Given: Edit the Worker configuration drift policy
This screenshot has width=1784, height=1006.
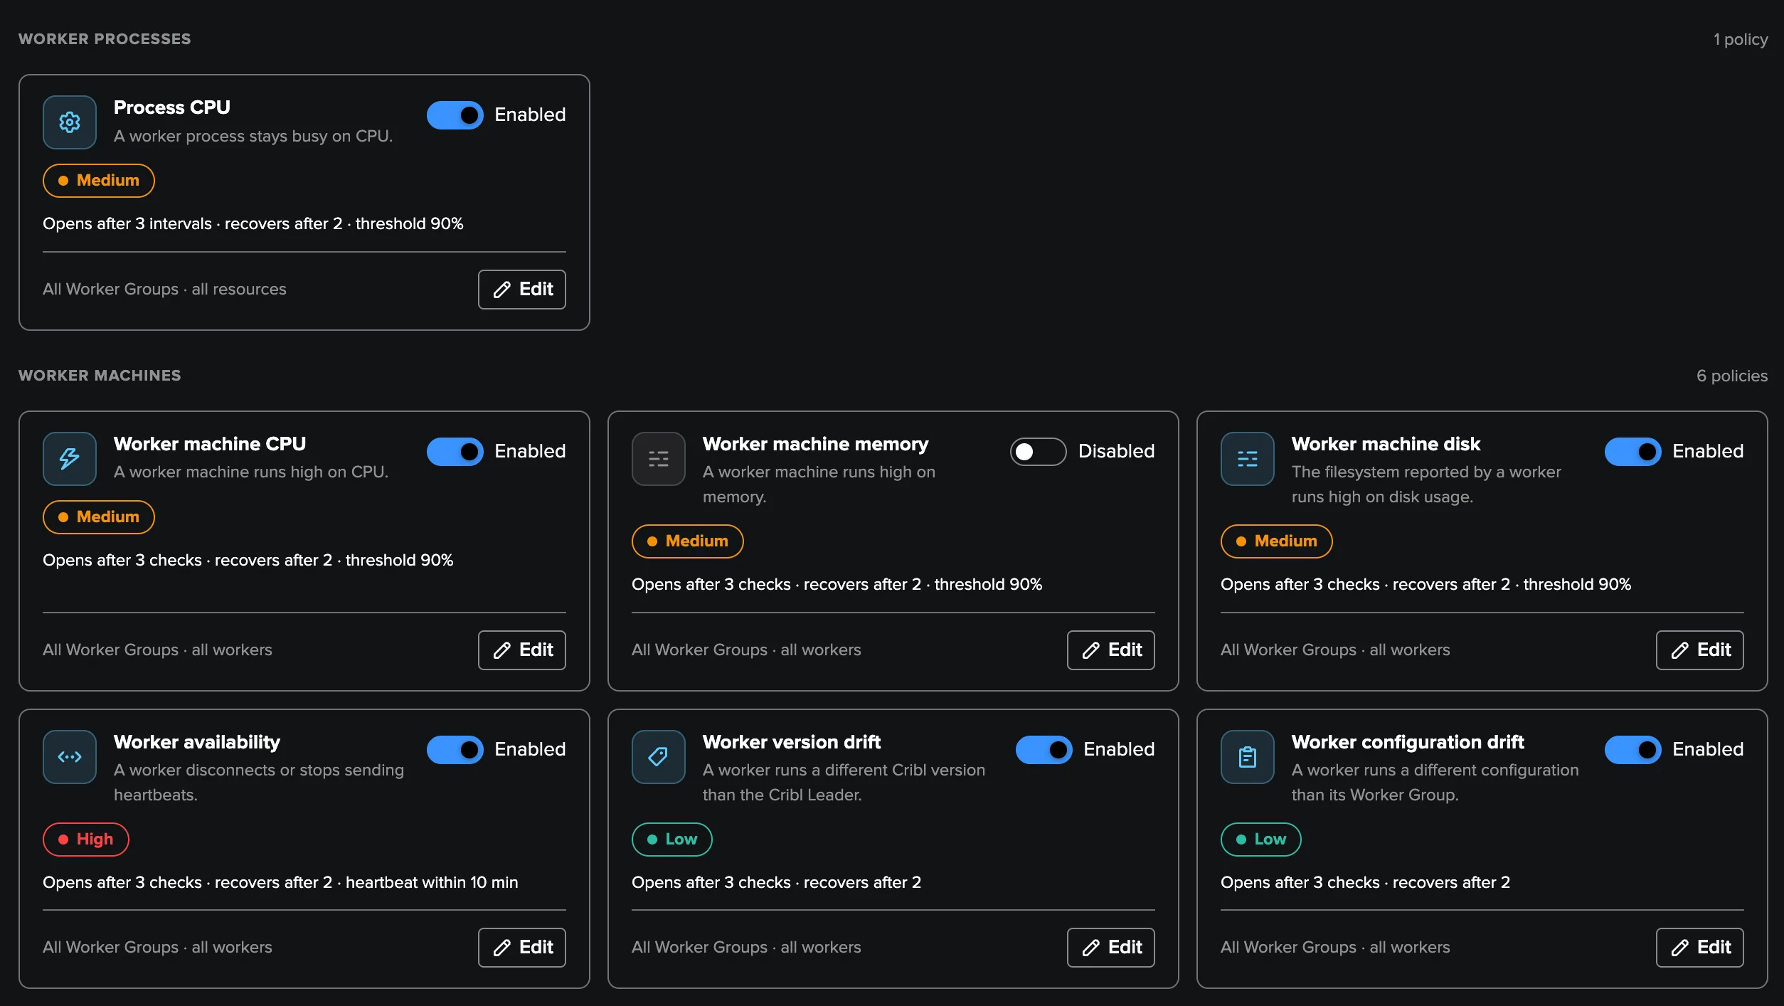Looking at the screenshot, I should (1700, 948).
